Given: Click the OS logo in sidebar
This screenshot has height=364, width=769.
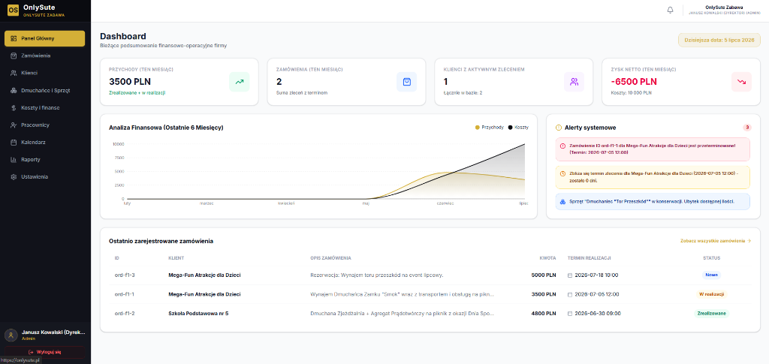Looking at the screenshot, I should click(x=14, y=11).
